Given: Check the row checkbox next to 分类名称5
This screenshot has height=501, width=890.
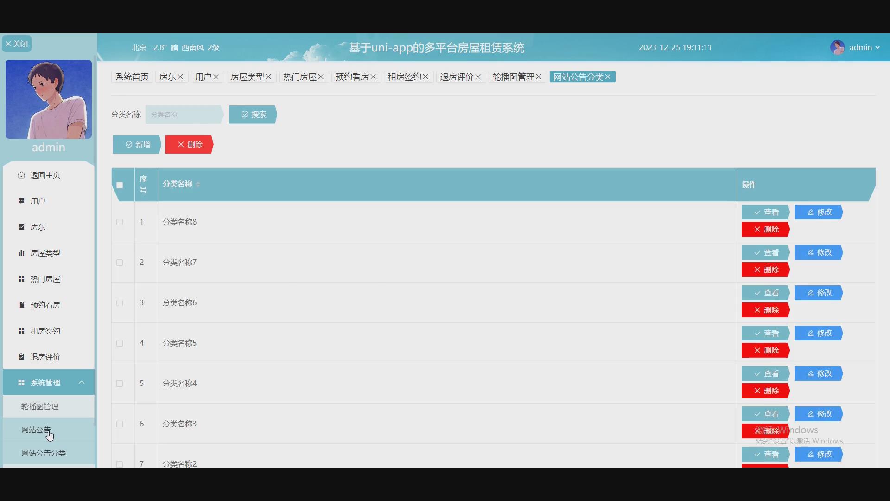Looking at the screenshot, I should point(119,343).
